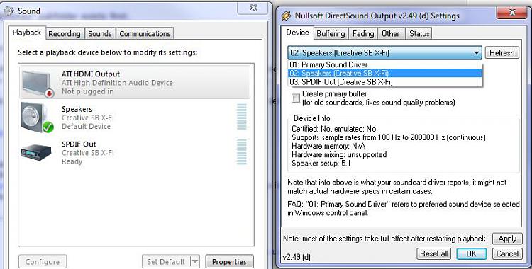Click the Speakers volume level meter
This screenshot has width=532, height=269.
242,117
